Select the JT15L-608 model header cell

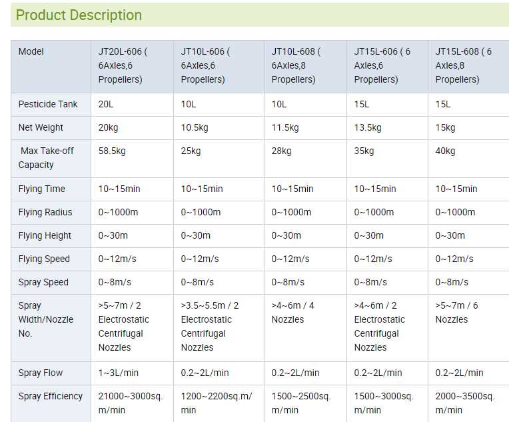[x=463, y=65]
